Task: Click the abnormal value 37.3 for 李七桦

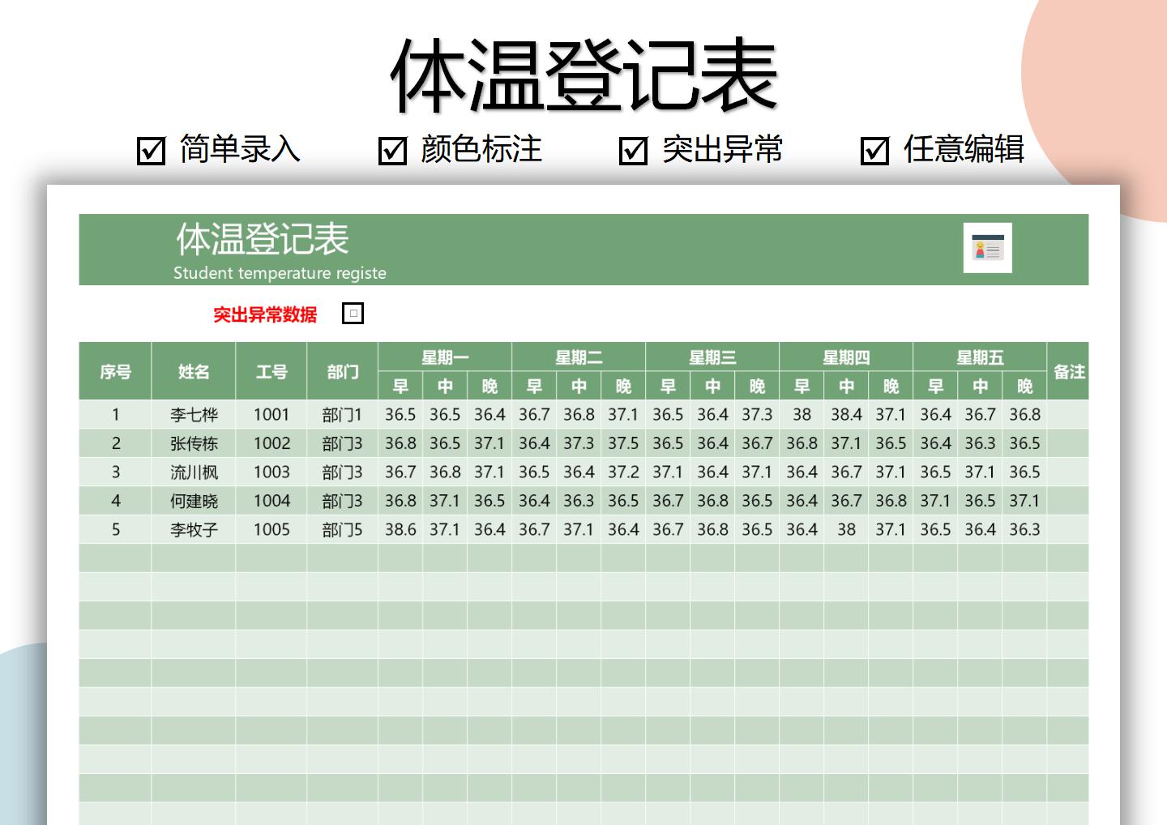Action: [x=755, y=414]
